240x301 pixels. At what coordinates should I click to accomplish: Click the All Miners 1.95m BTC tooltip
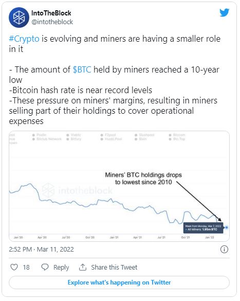pos(203,227)
